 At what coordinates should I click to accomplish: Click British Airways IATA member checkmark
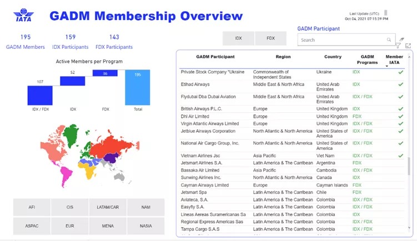(400, 109)
